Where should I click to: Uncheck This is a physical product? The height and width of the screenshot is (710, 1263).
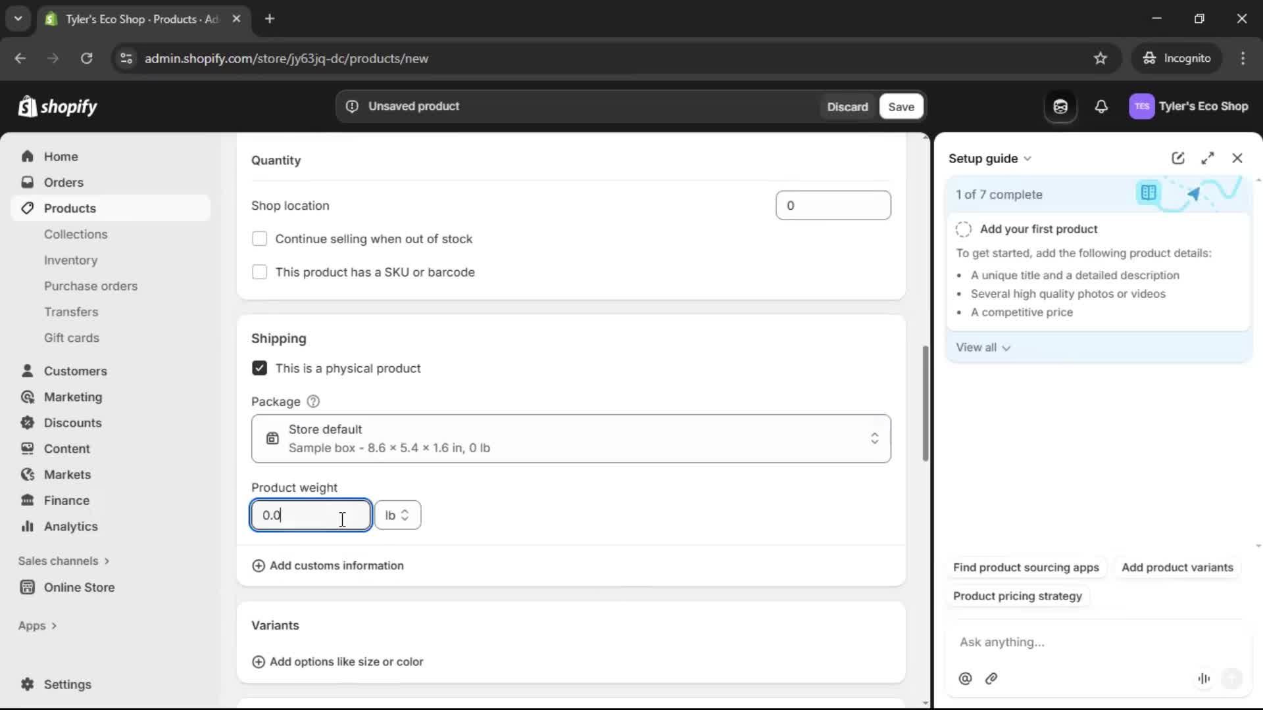[x=259, y=368]
